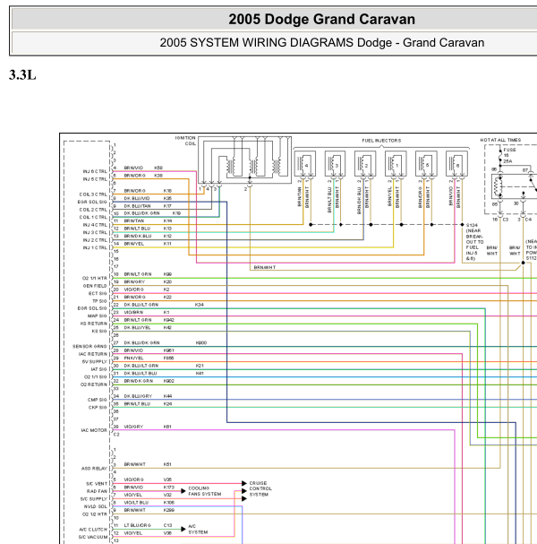Click the 'A/C CLUTCH' pin label
Screen dimensions: 537x544
pyautogui.click(x=93, y=530)
